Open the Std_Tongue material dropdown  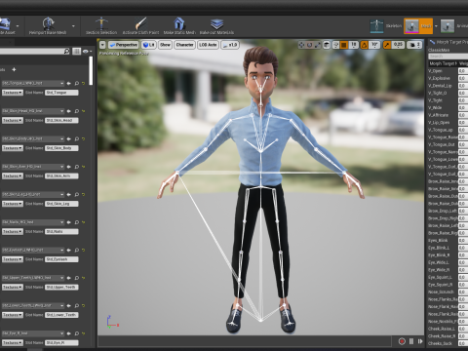tap(33, 83)
